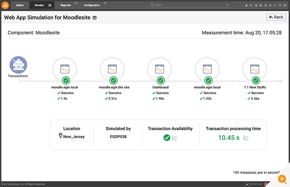Image resolution: width=290 pixels, height=187 pixels.
Task: Open Reporter in new window icon
Action: (75, 3)
